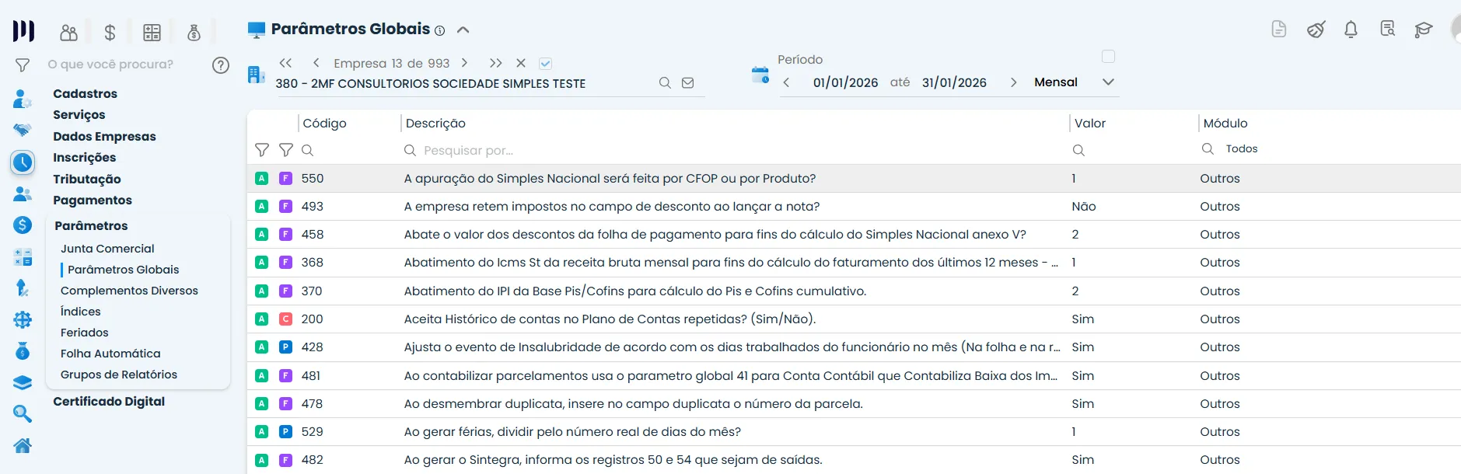
Task: Open the Cadastros menu
Action: pyautogui.click(x=86, y=93)
